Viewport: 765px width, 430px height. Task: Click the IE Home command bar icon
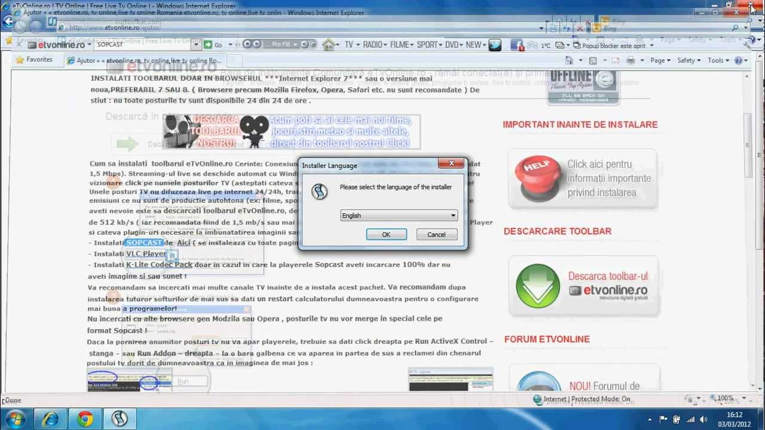(569, 60)
